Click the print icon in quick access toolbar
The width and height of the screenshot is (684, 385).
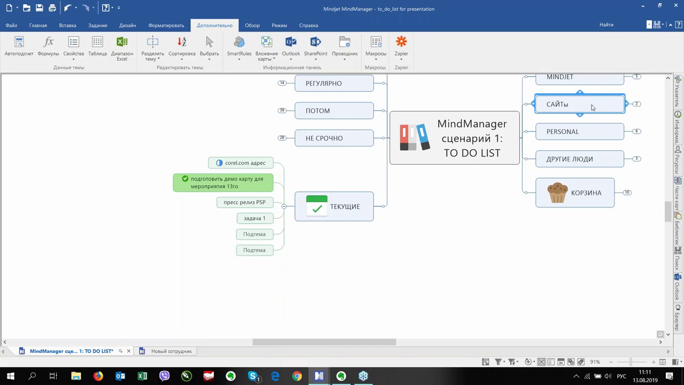point(52,8)
